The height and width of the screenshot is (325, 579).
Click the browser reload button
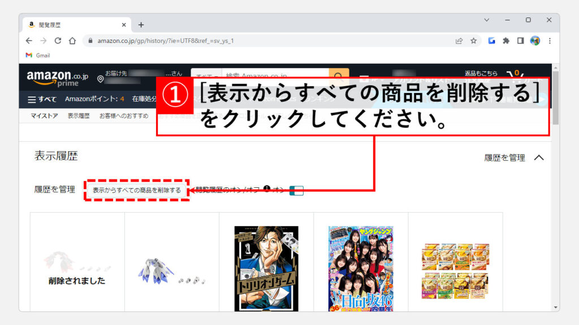58,41
